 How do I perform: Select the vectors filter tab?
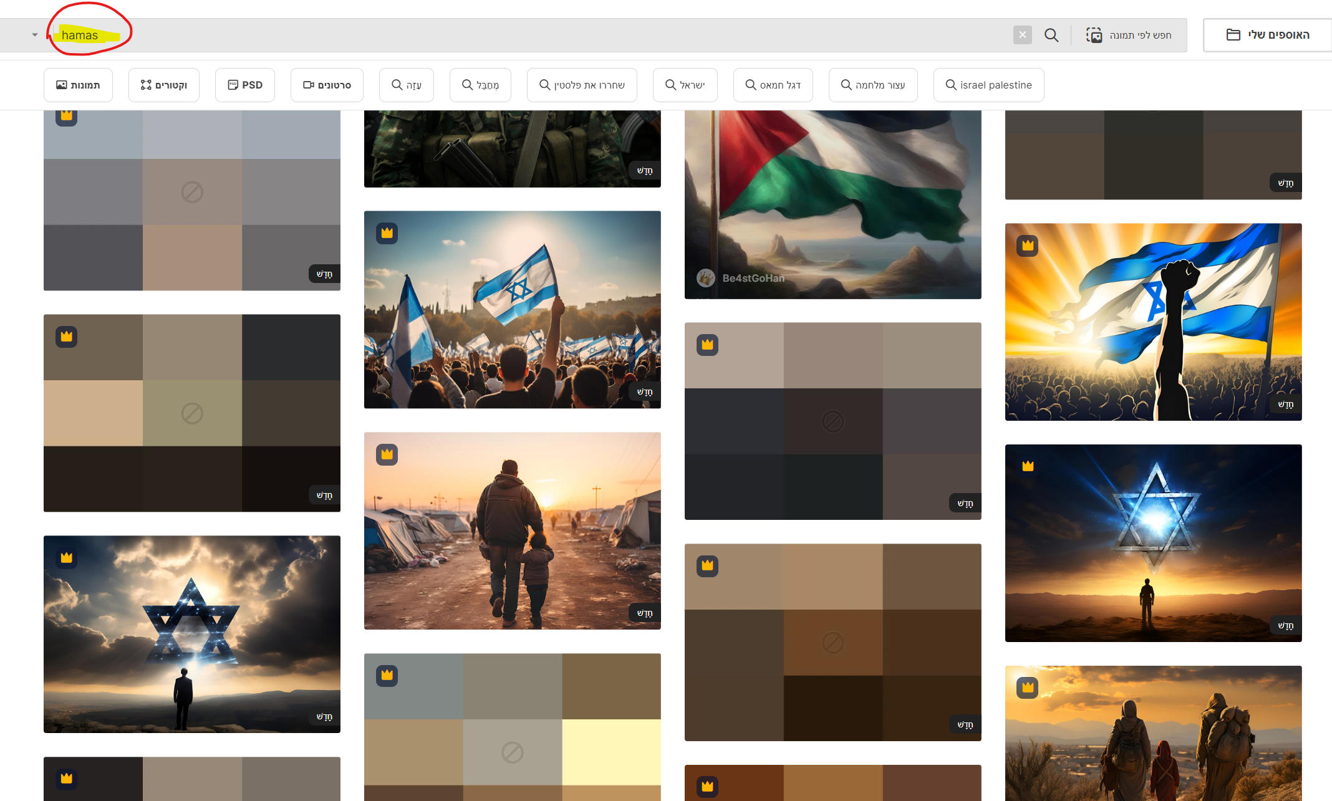(x=163, y=85)
